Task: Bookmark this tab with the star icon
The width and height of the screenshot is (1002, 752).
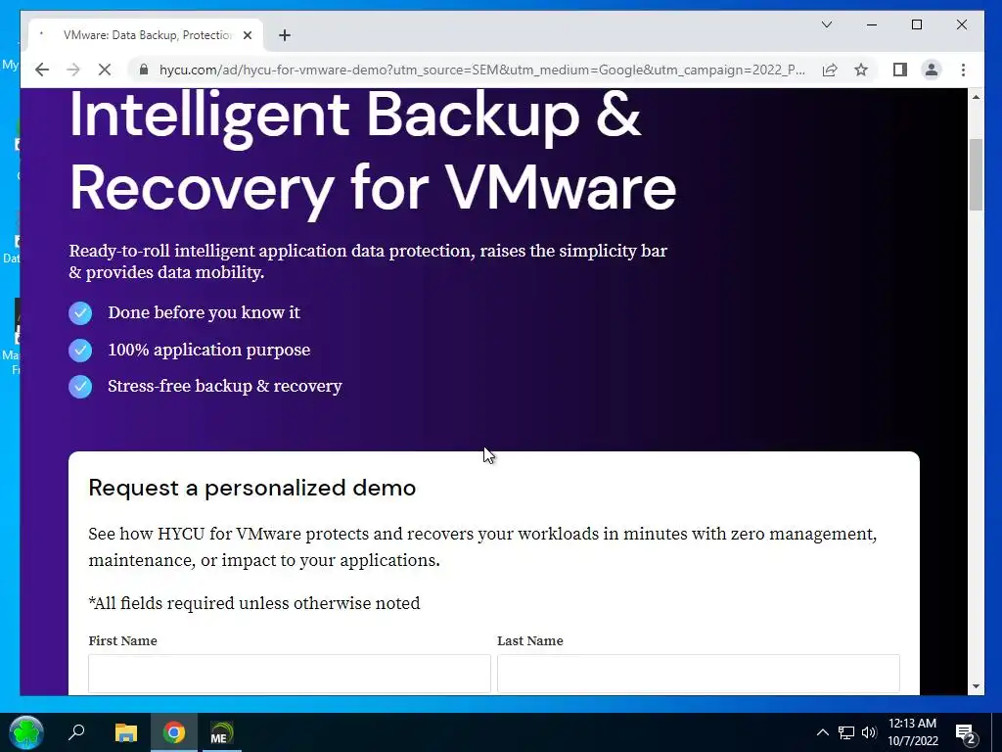Action: [x=861, y=70]
